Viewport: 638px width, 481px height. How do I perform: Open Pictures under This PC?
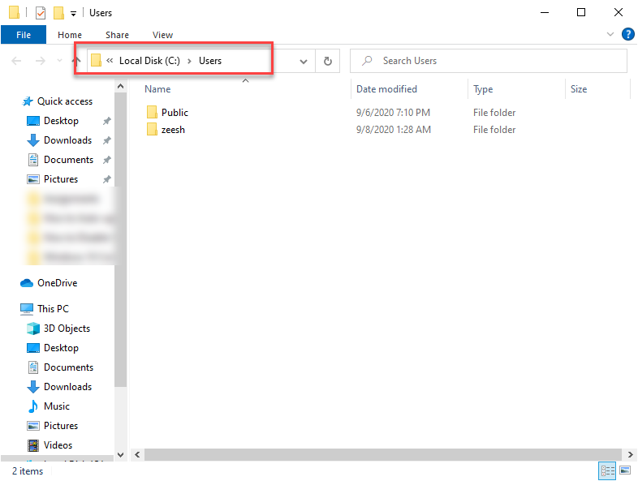(x=61, y=426)
